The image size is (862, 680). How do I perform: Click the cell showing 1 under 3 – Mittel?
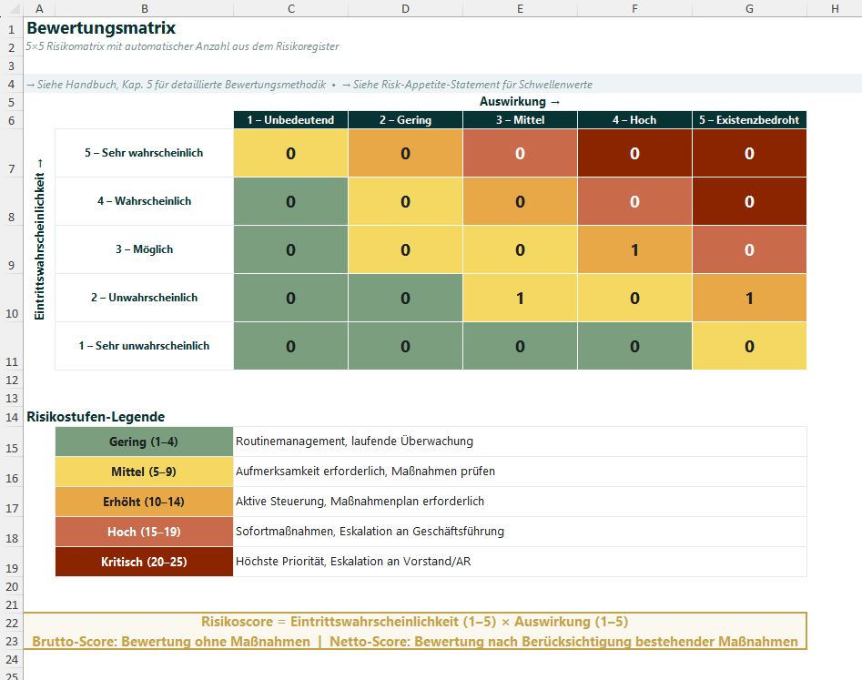click(x=520, y=297)
